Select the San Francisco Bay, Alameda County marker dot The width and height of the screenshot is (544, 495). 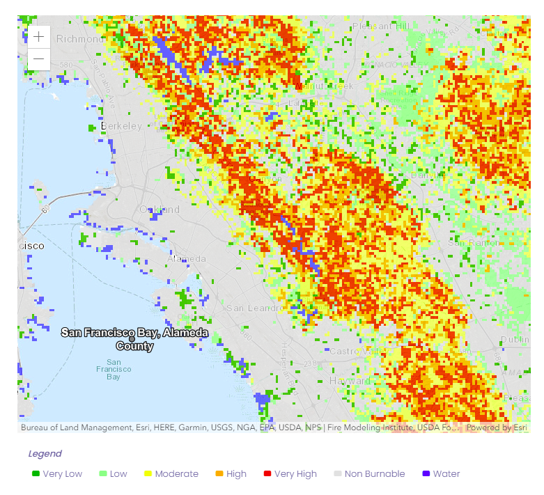(x=132, y=339)
